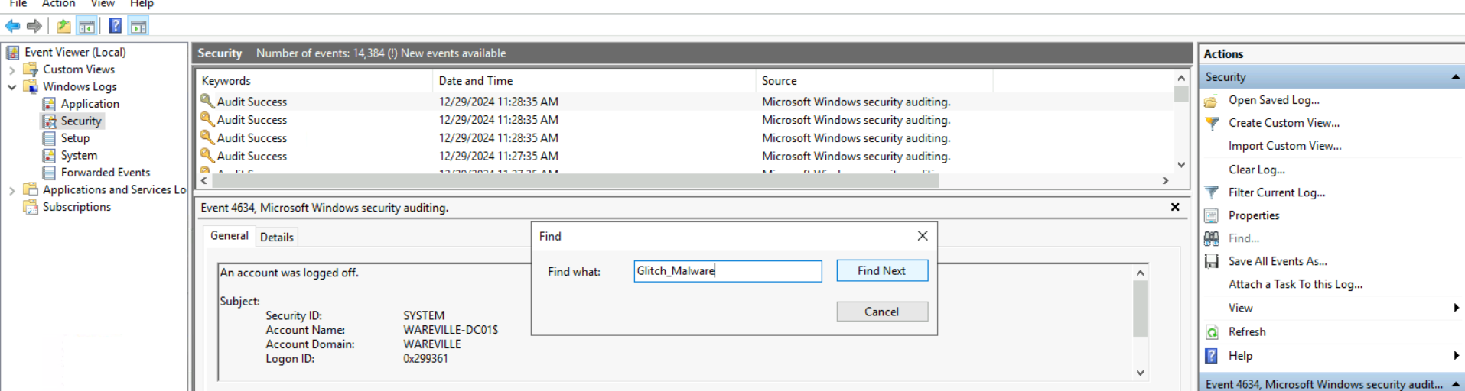1465x391 pixels.
Task: Click the Open Saved Log folder icon
Action: click(x=1212, y=101)
